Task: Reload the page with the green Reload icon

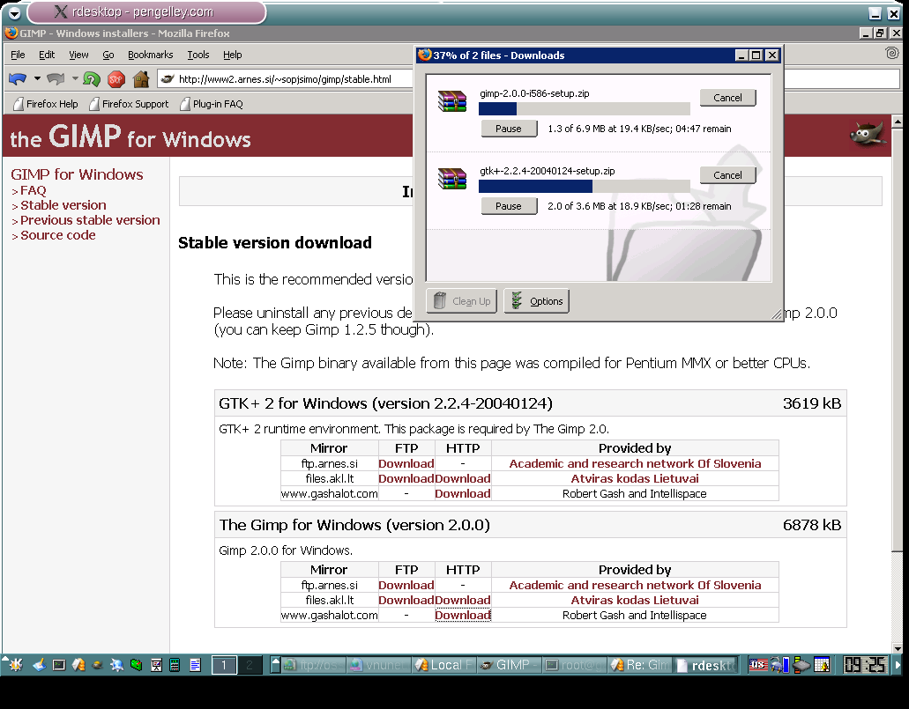Action: 92,78
